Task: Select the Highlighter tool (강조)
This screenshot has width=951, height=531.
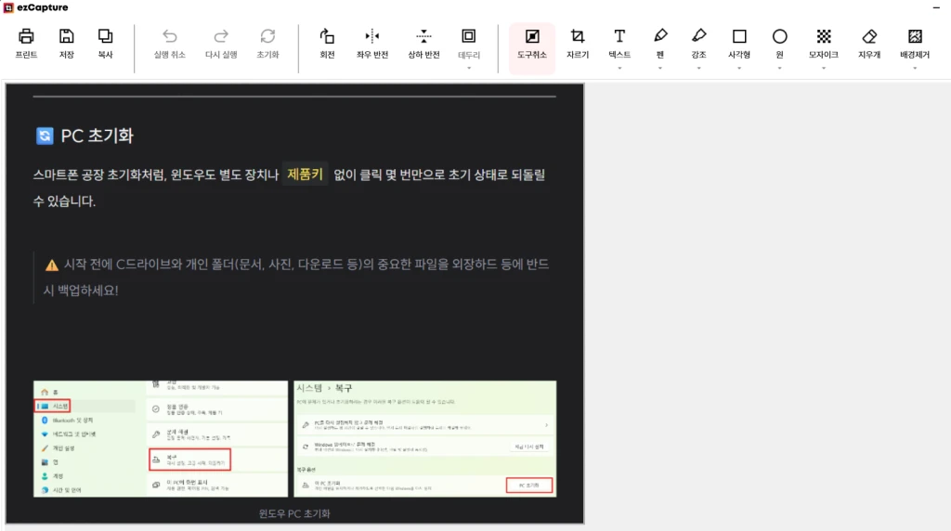Action: [x=698, y=44]
